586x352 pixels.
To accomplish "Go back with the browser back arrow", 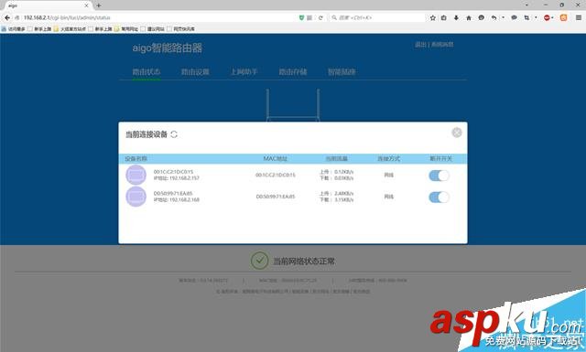I will (x=7, y=17).
